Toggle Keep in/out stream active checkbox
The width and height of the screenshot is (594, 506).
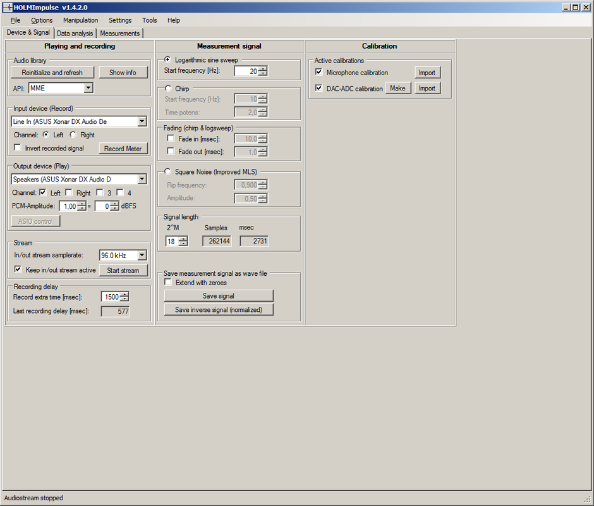click(18, 269)
